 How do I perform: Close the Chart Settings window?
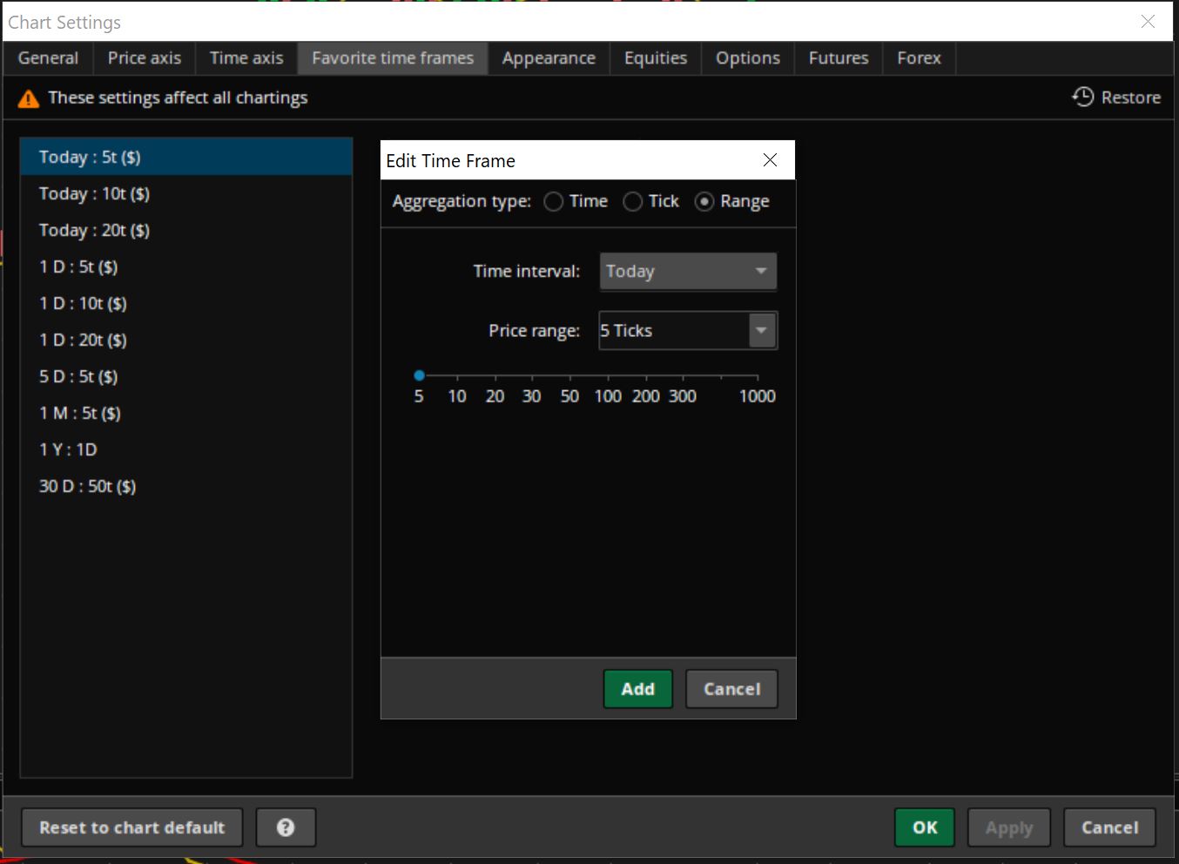[1148, 22]
